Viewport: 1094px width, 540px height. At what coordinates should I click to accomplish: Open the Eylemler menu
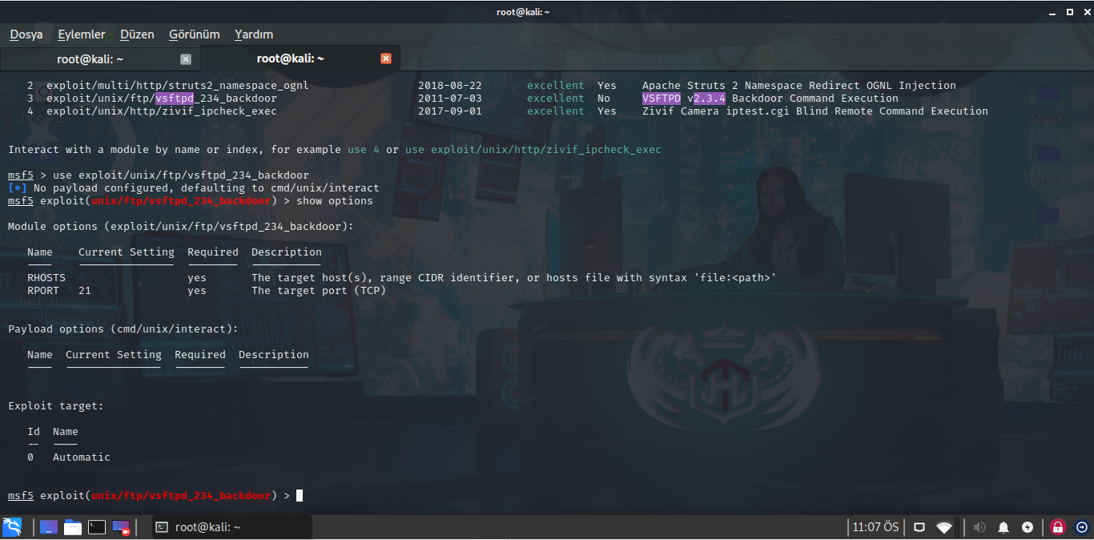pyautogui.click(x=81, y=34)
